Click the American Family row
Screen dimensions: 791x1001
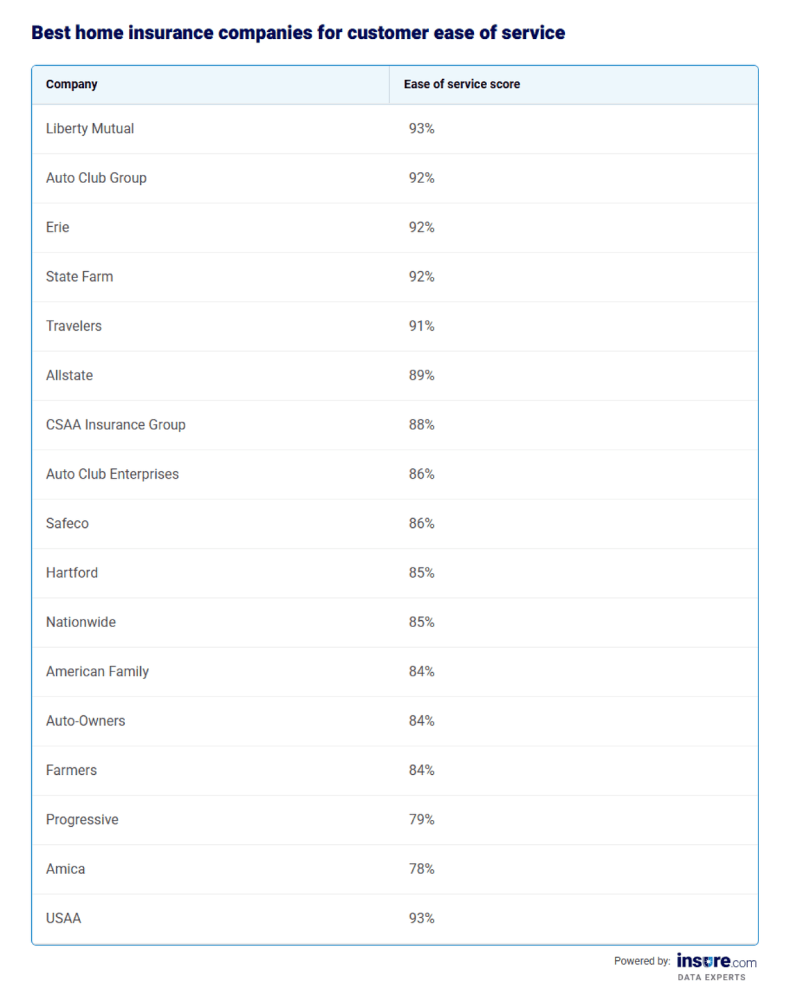coord(97,671)
